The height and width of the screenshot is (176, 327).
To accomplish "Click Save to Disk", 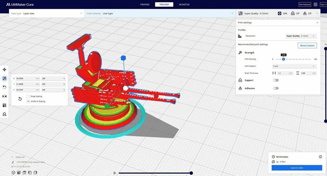I will pos(297,168).
